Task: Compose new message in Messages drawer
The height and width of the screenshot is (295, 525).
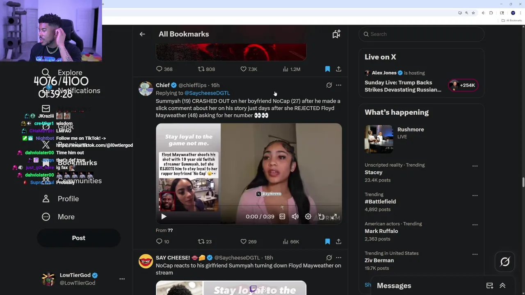Action: point(490,286)
